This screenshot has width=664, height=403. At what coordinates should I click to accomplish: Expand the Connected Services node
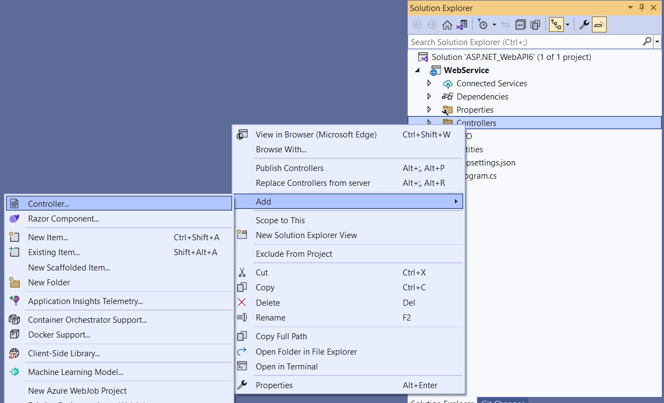click(x=430, y=84)
